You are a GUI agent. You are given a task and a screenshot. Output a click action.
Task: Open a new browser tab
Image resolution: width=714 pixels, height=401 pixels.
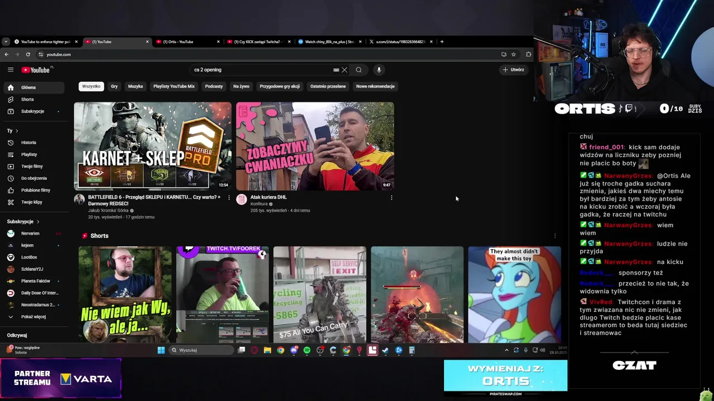coord(442,41)
